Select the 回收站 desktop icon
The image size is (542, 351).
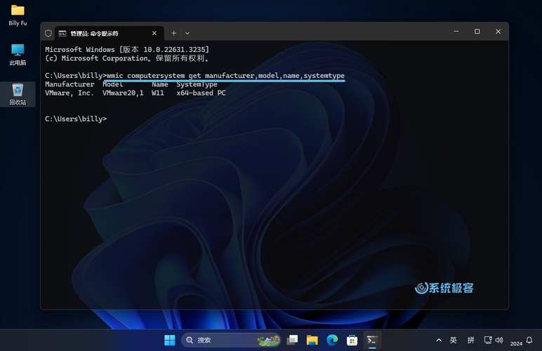click(18, 94)
